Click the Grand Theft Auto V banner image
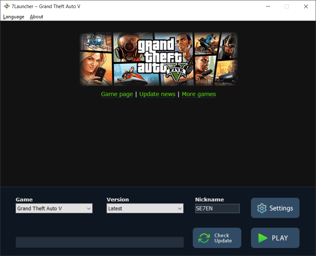The height and width of the screenshot is (256, 316). tap(158, 59)
